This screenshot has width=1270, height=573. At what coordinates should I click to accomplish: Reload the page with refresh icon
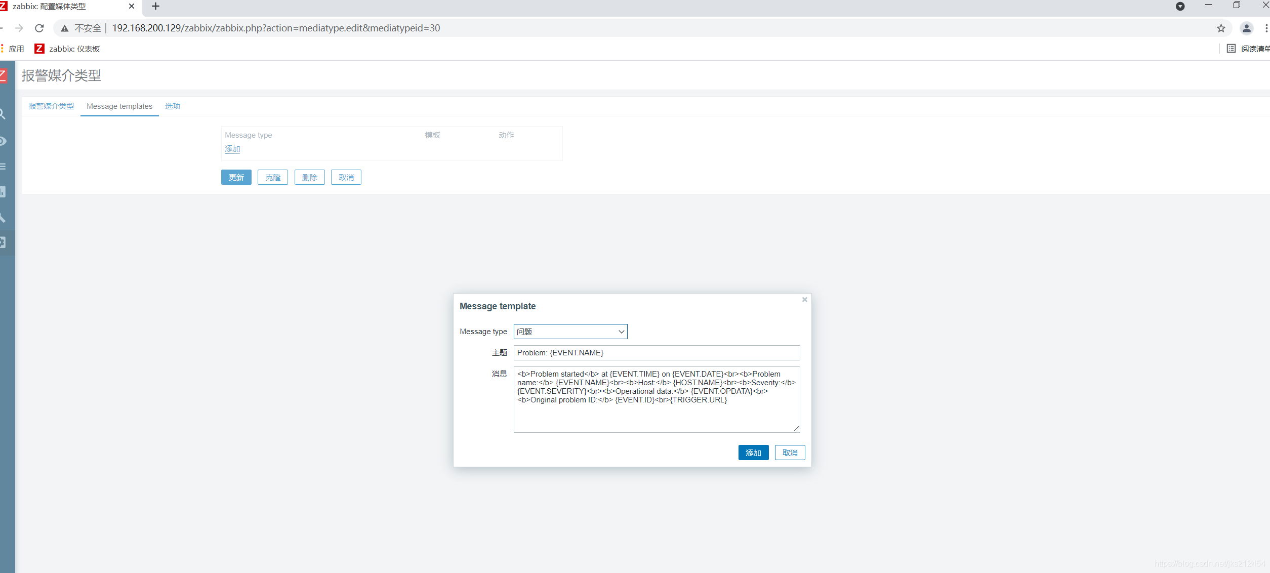coord(39,28)
